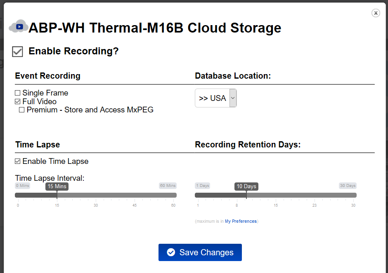Open the My Preferences link
Viewport: 388px width, 273px height.
point(241,222)
